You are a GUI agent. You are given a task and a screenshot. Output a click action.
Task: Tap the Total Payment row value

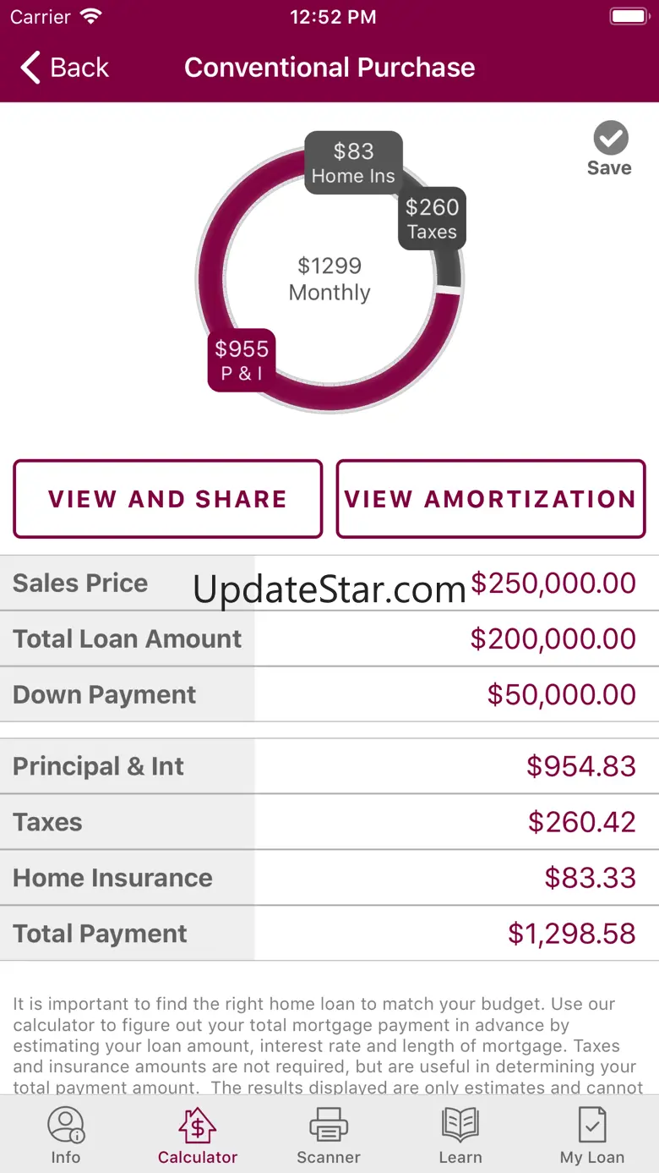tap(571, 934)
